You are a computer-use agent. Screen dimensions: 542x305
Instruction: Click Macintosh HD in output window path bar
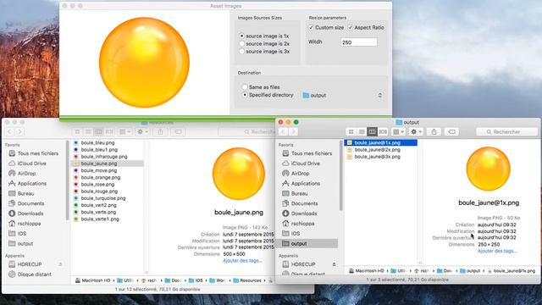(x=367, y=271)
